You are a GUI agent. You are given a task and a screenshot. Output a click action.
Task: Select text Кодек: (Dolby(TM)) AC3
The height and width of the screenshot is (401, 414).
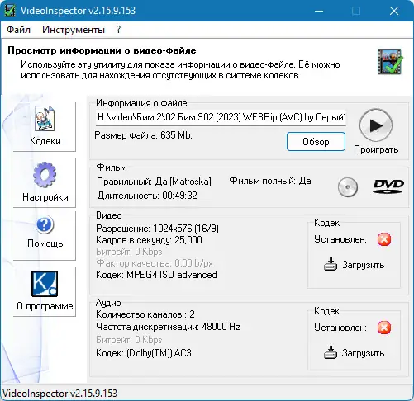pyautogui.click(x=144, y=353)
